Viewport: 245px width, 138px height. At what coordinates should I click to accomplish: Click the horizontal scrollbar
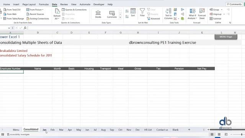click(x=227, y=130)
